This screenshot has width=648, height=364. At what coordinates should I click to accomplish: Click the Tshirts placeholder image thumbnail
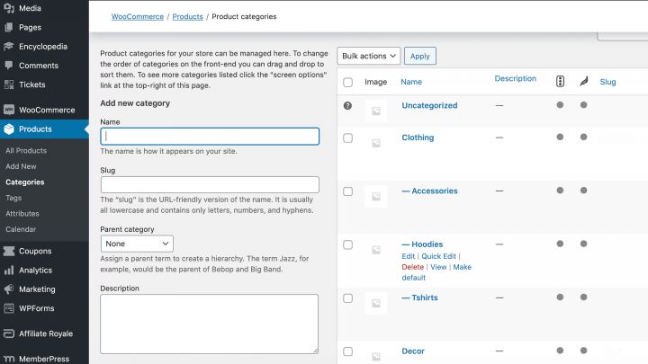pos(375,303)
